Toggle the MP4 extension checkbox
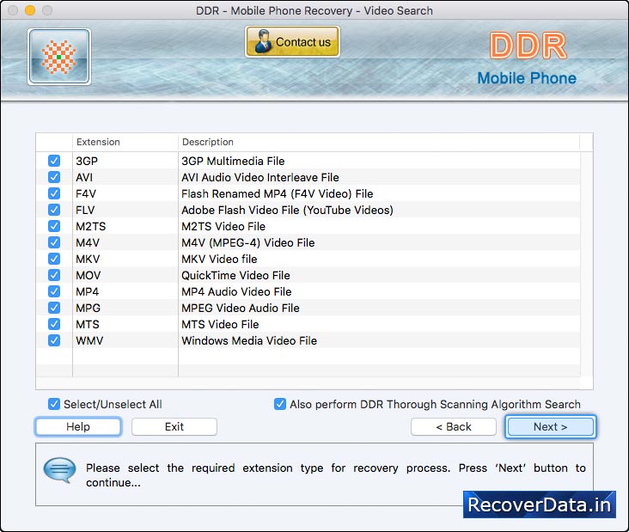Screen dimensions: 629x532 (54, 291)
